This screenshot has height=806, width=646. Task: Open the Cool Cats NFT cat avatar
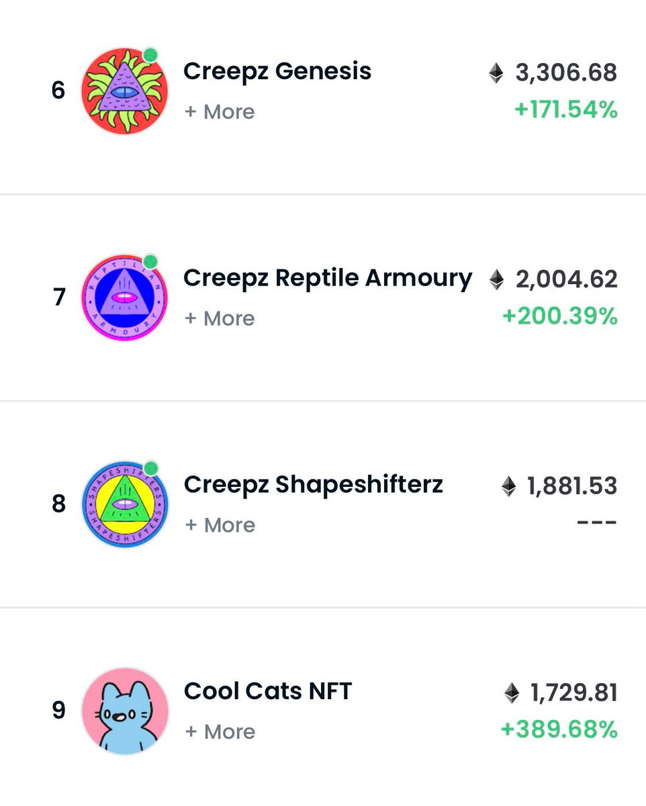125,711
